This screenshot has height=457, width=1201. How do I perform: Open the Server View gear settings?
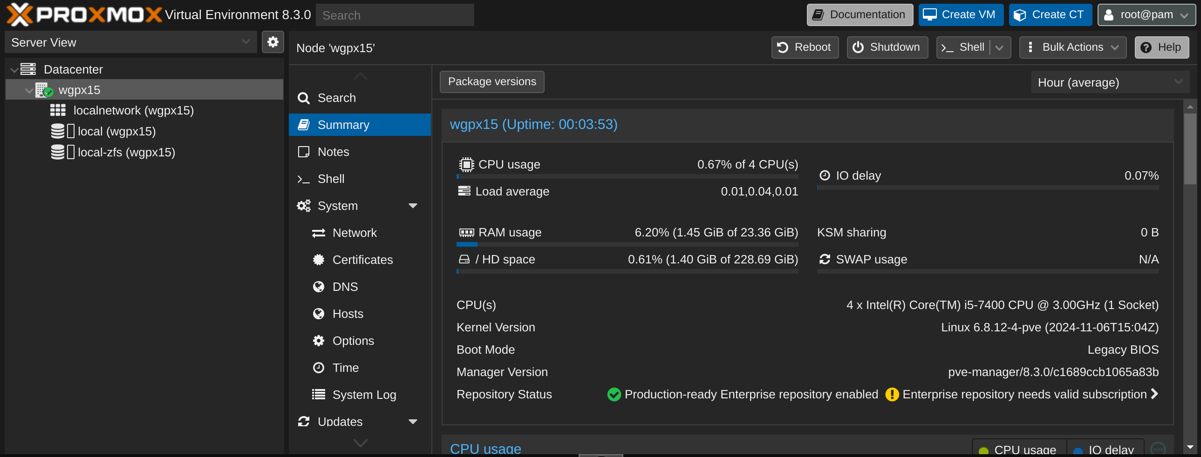(x=273, y=42)
